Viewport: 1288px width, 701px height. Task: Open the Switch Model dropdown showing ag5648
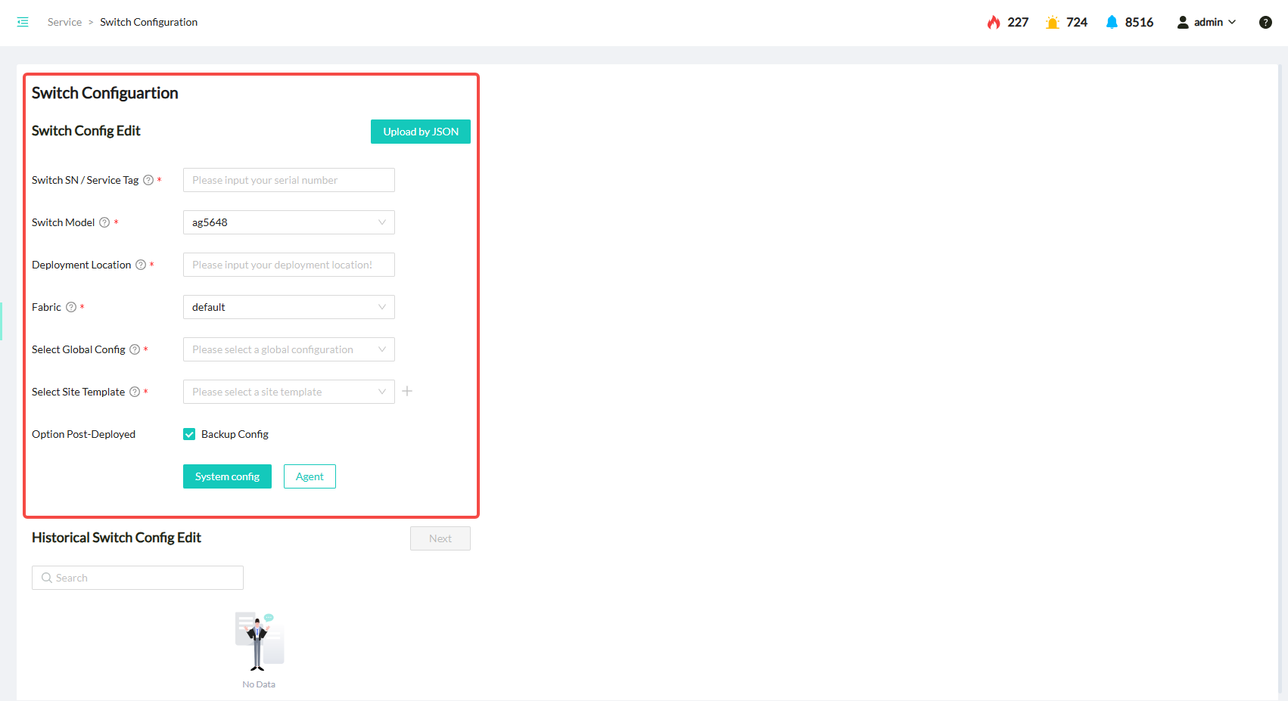pos(288,222)
